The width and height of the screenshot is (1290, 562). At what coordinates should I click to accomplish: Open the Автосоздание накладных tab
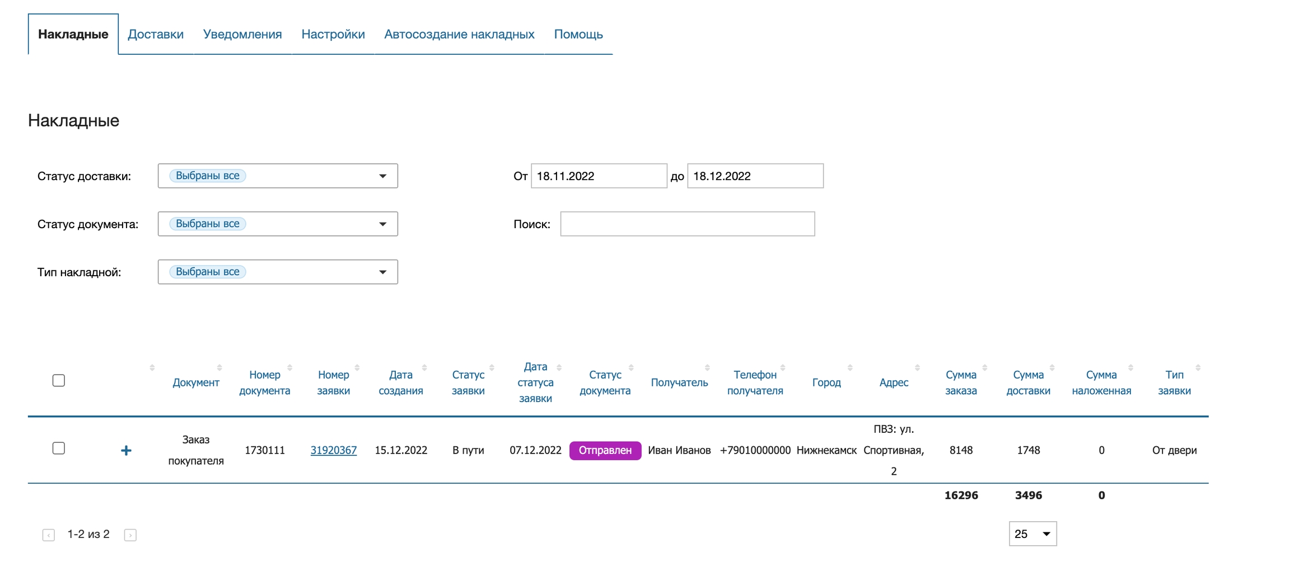click(459, 35)
